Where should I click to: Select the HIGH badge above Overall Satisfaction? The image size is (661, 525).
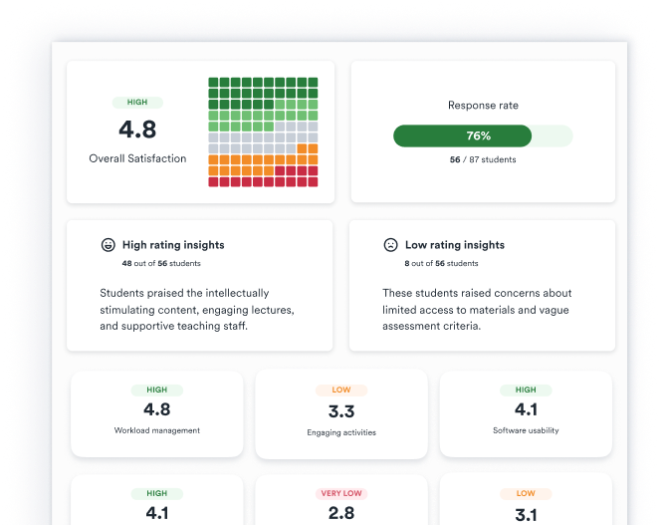(137, 103)
